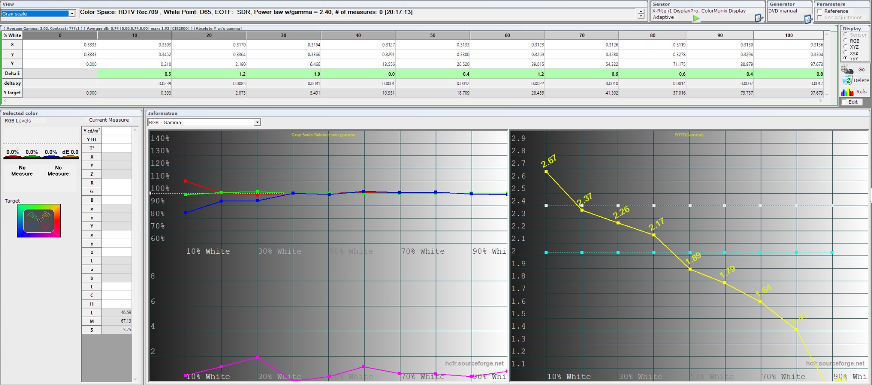Click table vertical scrollbar down arrow
The height and width of the screenshot is (385, 872).
pyautogui.click(x=827, y=94)
